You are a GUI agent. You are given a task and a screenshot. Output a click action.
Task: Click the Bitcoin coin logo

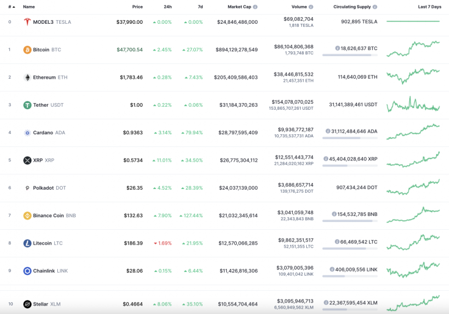pyautogui.click(x=27, y=50)
